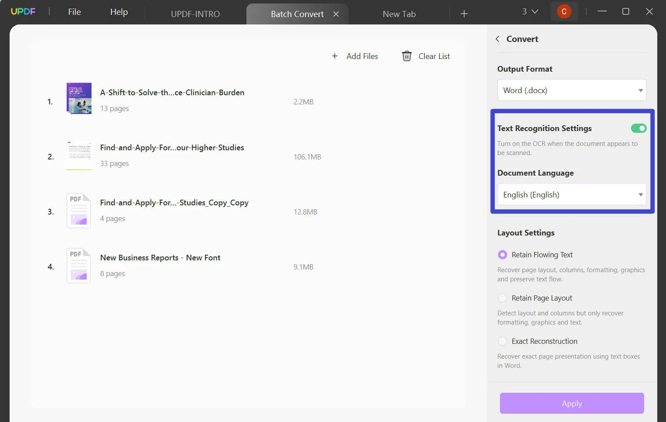Expand the open tabs count dropdown
Screen dimensions: 666x422
pyautogui.click(x=530, y=12)
